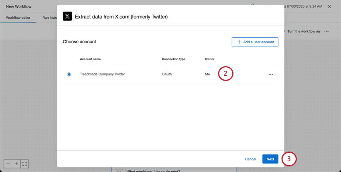Close the New Workflow editor

(x=329, y=6)
